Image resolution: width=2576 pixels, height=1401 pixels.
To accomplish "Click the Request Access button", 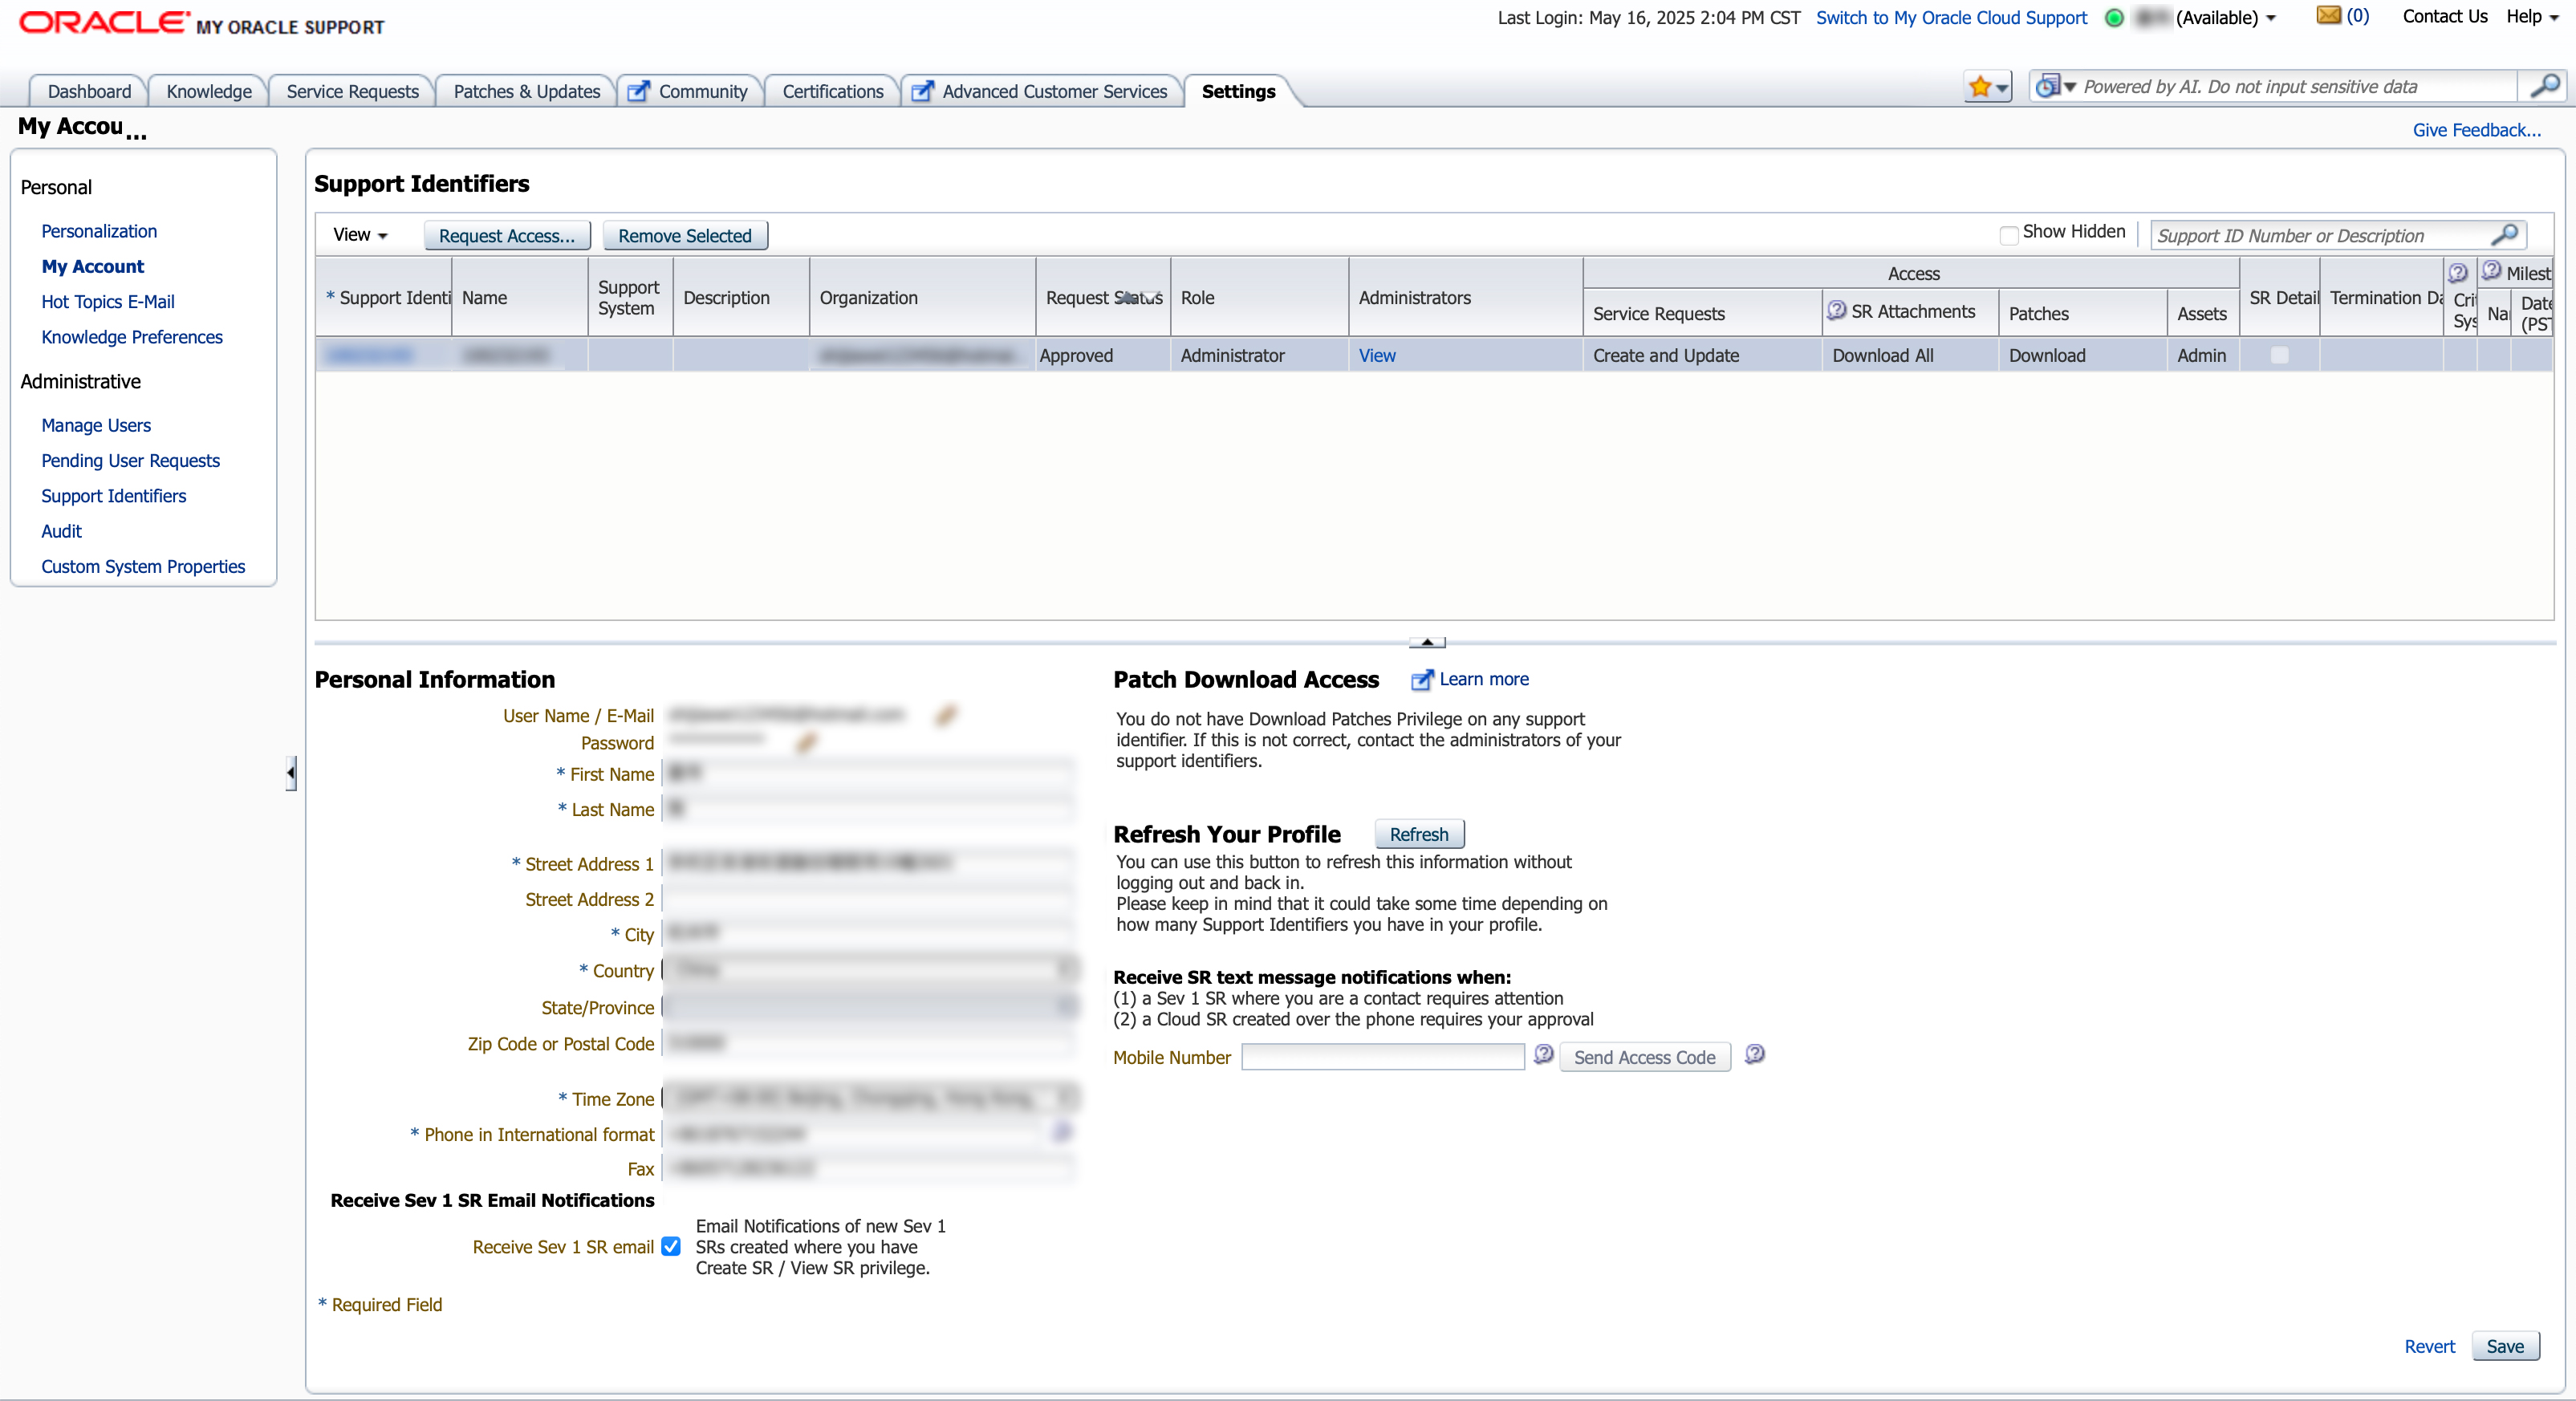I will tap(506, 236).
